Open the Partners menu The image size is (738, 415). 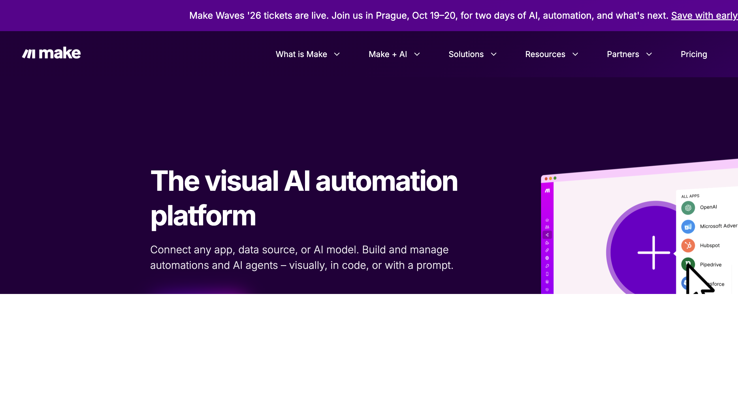(x=623, y=54)
